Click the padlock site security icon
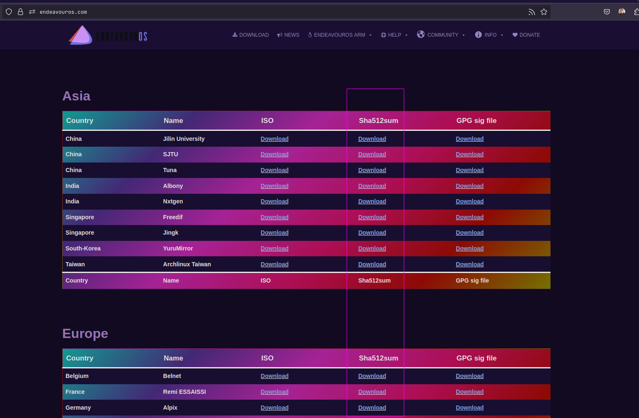639x418 pixels. [x=20, y=12]
